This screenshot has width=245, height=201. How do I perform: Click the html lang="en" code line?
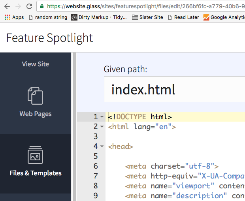pos(142,126)
